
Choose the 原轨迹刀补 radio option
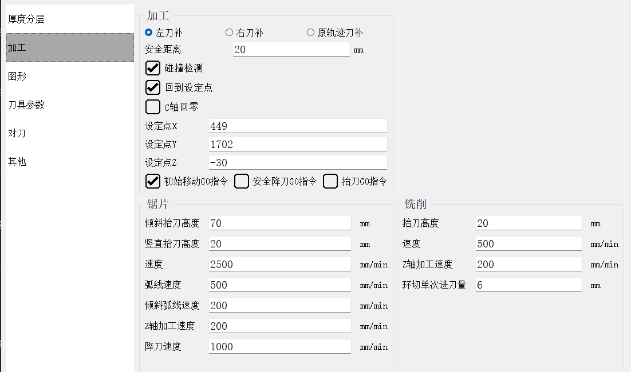(x=311, y=33)
